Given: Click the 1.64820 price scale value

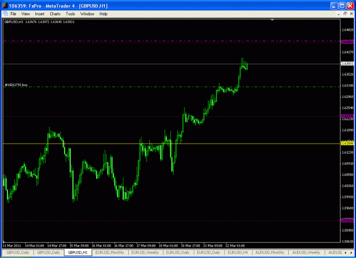Looking at the screenshot, I should (347, 30).
